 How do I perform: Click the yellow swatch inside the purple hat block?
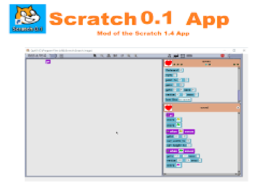tap(181, 131)
